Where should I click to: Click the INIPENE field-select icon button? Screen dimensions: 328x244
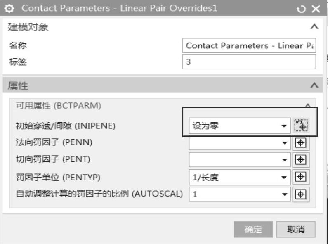[301, 125]
